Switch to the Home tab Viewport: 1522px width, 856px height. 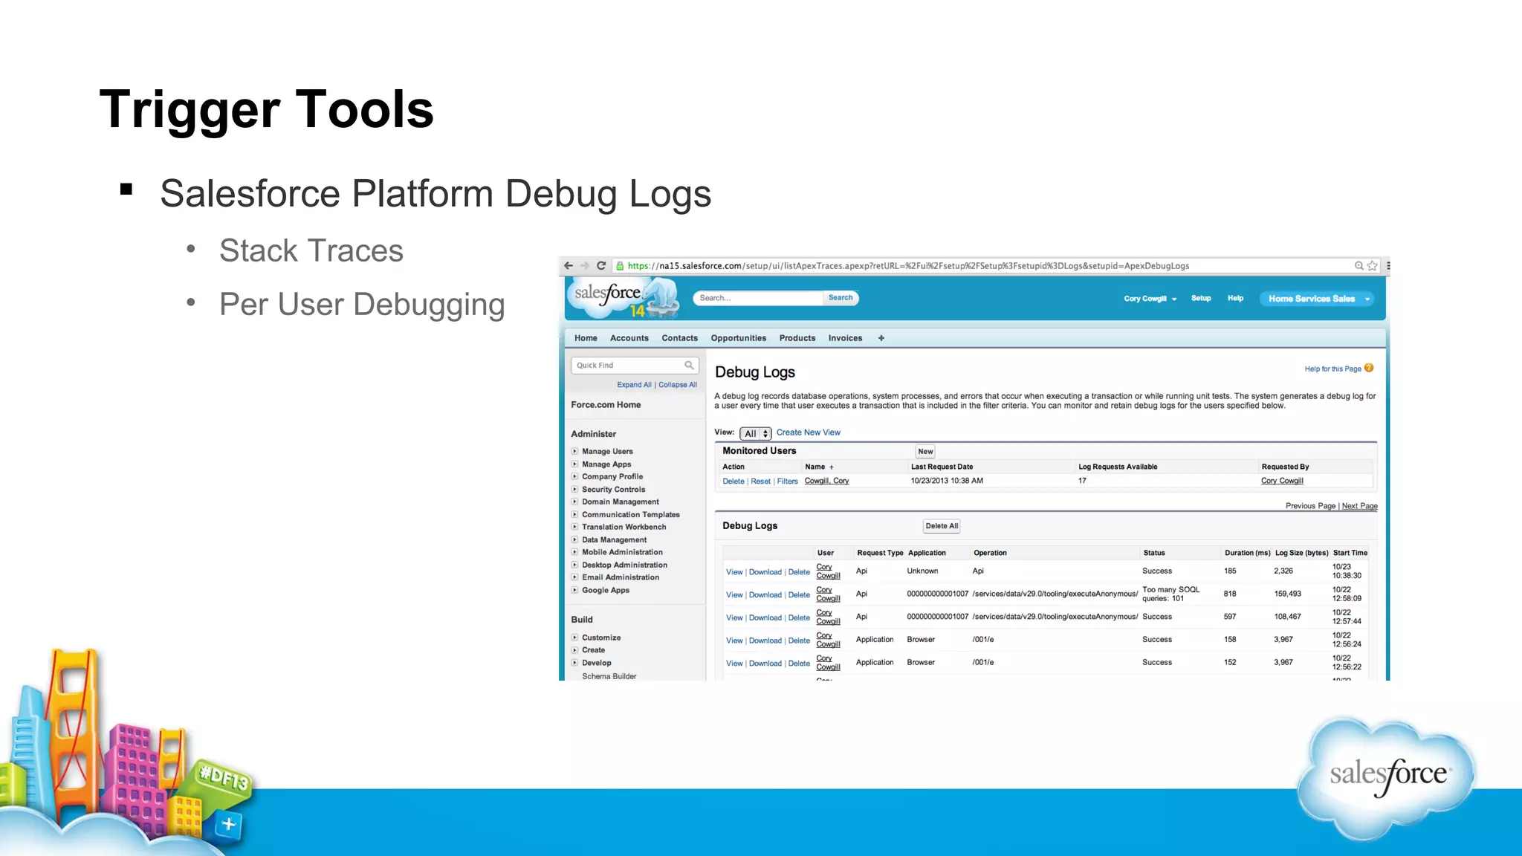tap(586, 338)
